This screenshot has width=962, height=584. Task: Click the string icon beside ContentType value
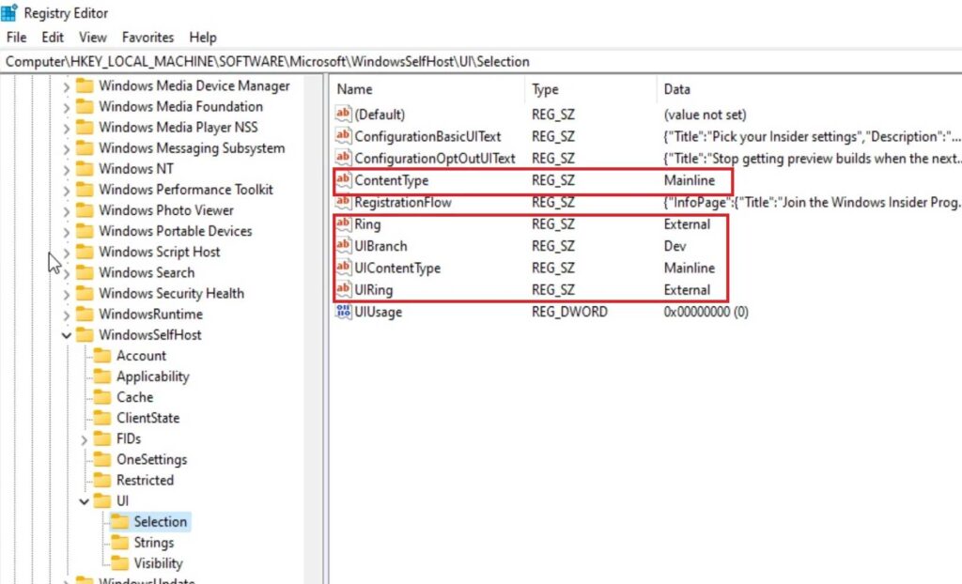(343, 180)
